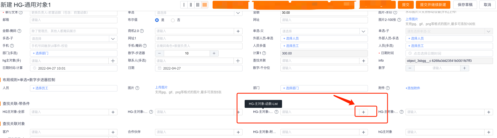
Task: Focus the 网址 input field
Action: click(324, 20)
